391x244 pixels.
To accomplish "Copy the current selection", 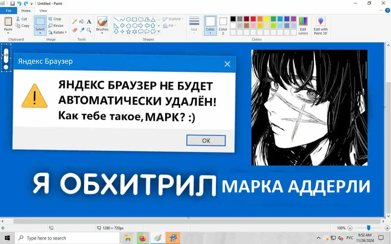I will (23, 26).
